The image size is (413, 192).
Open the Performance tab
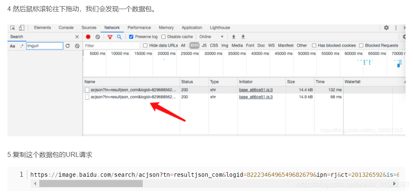(x=139, y=28)
